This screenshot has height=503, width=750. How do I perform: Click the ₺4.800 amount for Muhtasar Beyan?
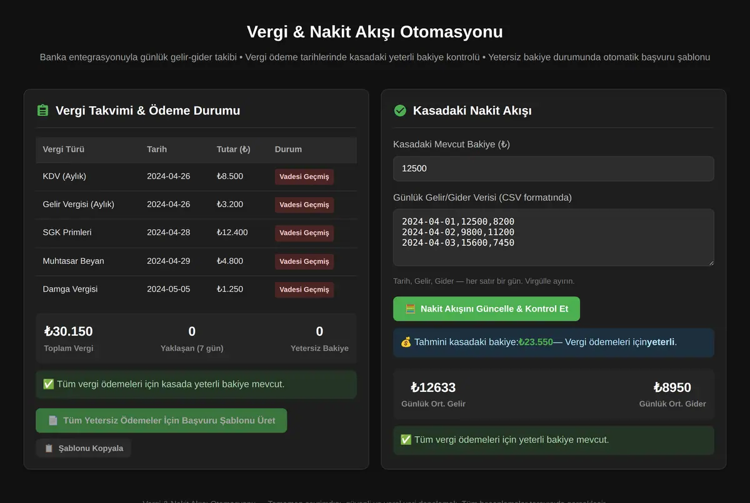click(x=229, y=261)
